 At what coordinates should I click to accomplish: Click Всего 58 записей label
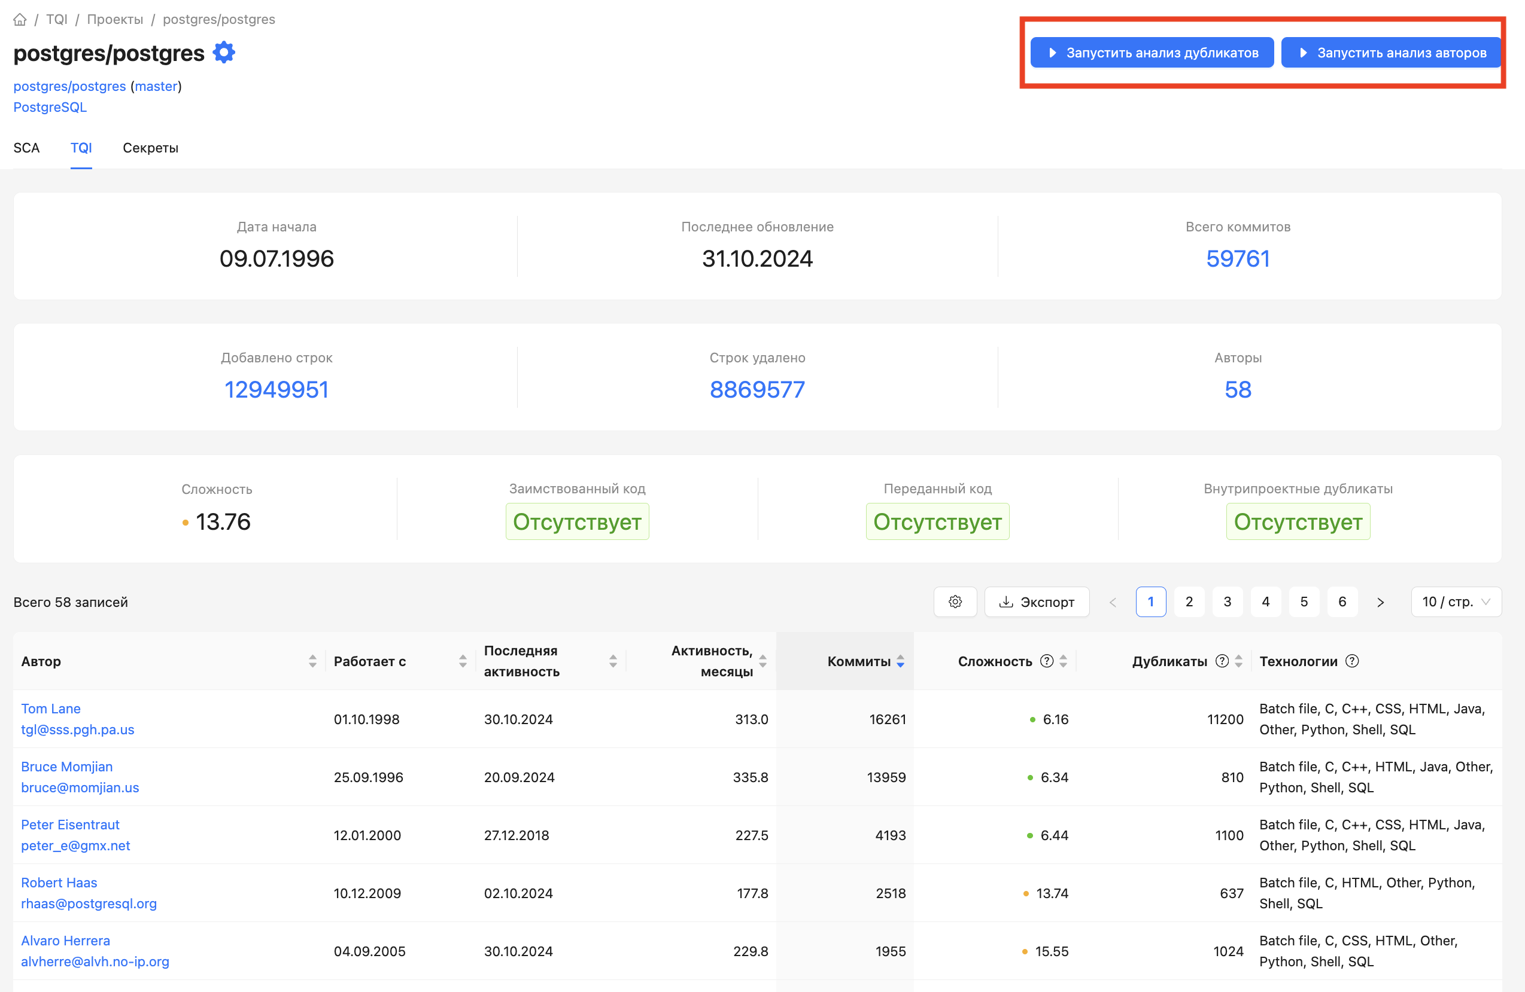click(x=71, y=602)
